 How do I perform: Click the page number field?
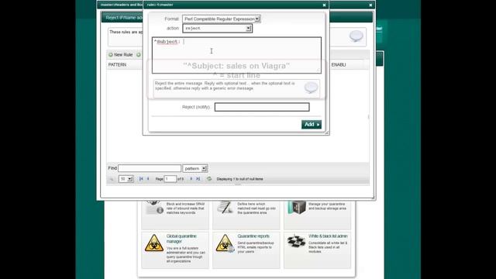click(x=170, y=179)
